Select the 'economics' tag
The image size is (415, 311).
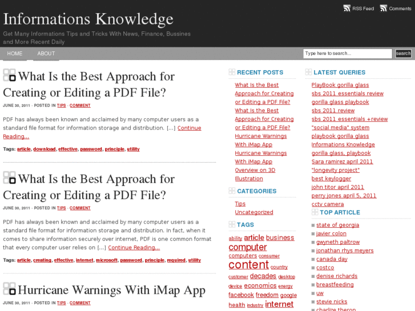(x=260, y=285)
